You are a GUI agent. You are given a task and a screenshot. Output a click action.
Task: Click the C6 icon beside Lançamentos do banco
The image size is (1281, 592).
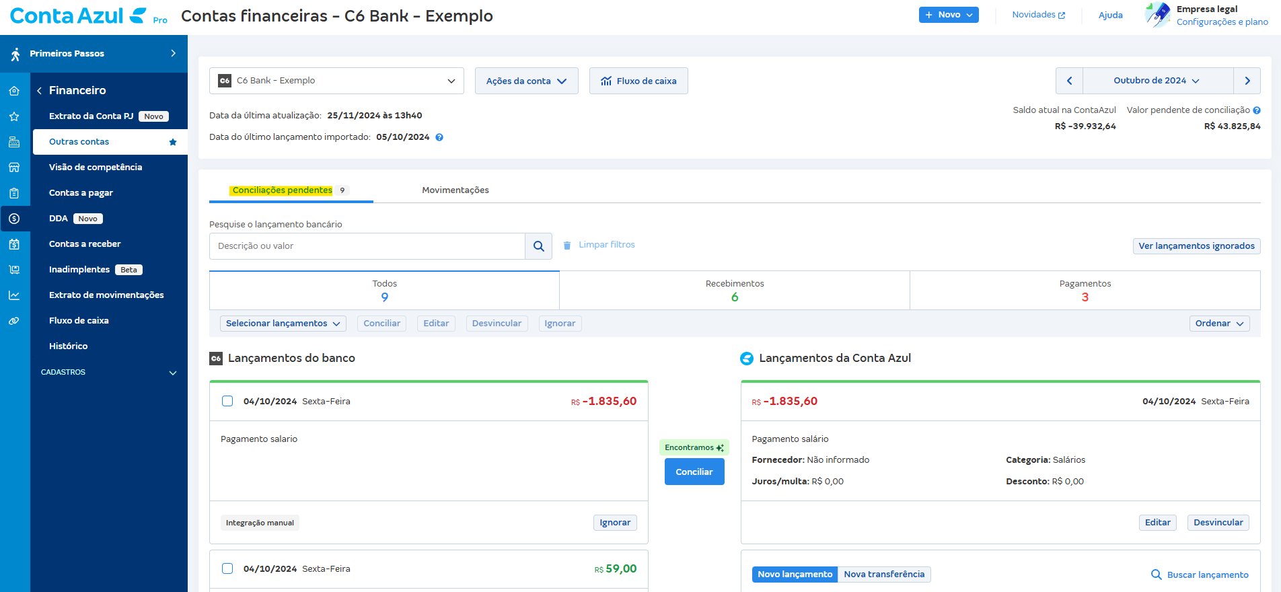(x=216, y=359)
